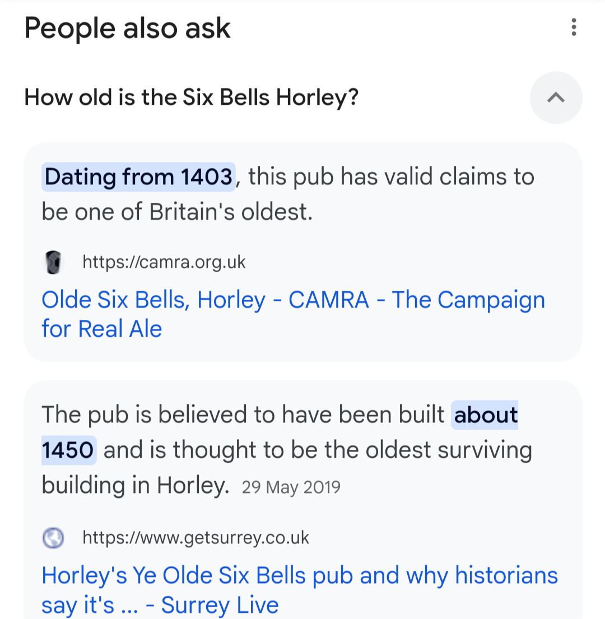This screenshot has height=619, width=605.
Task: Click the highlighted 'Dating from 1403' text
Action: [138, 176]
